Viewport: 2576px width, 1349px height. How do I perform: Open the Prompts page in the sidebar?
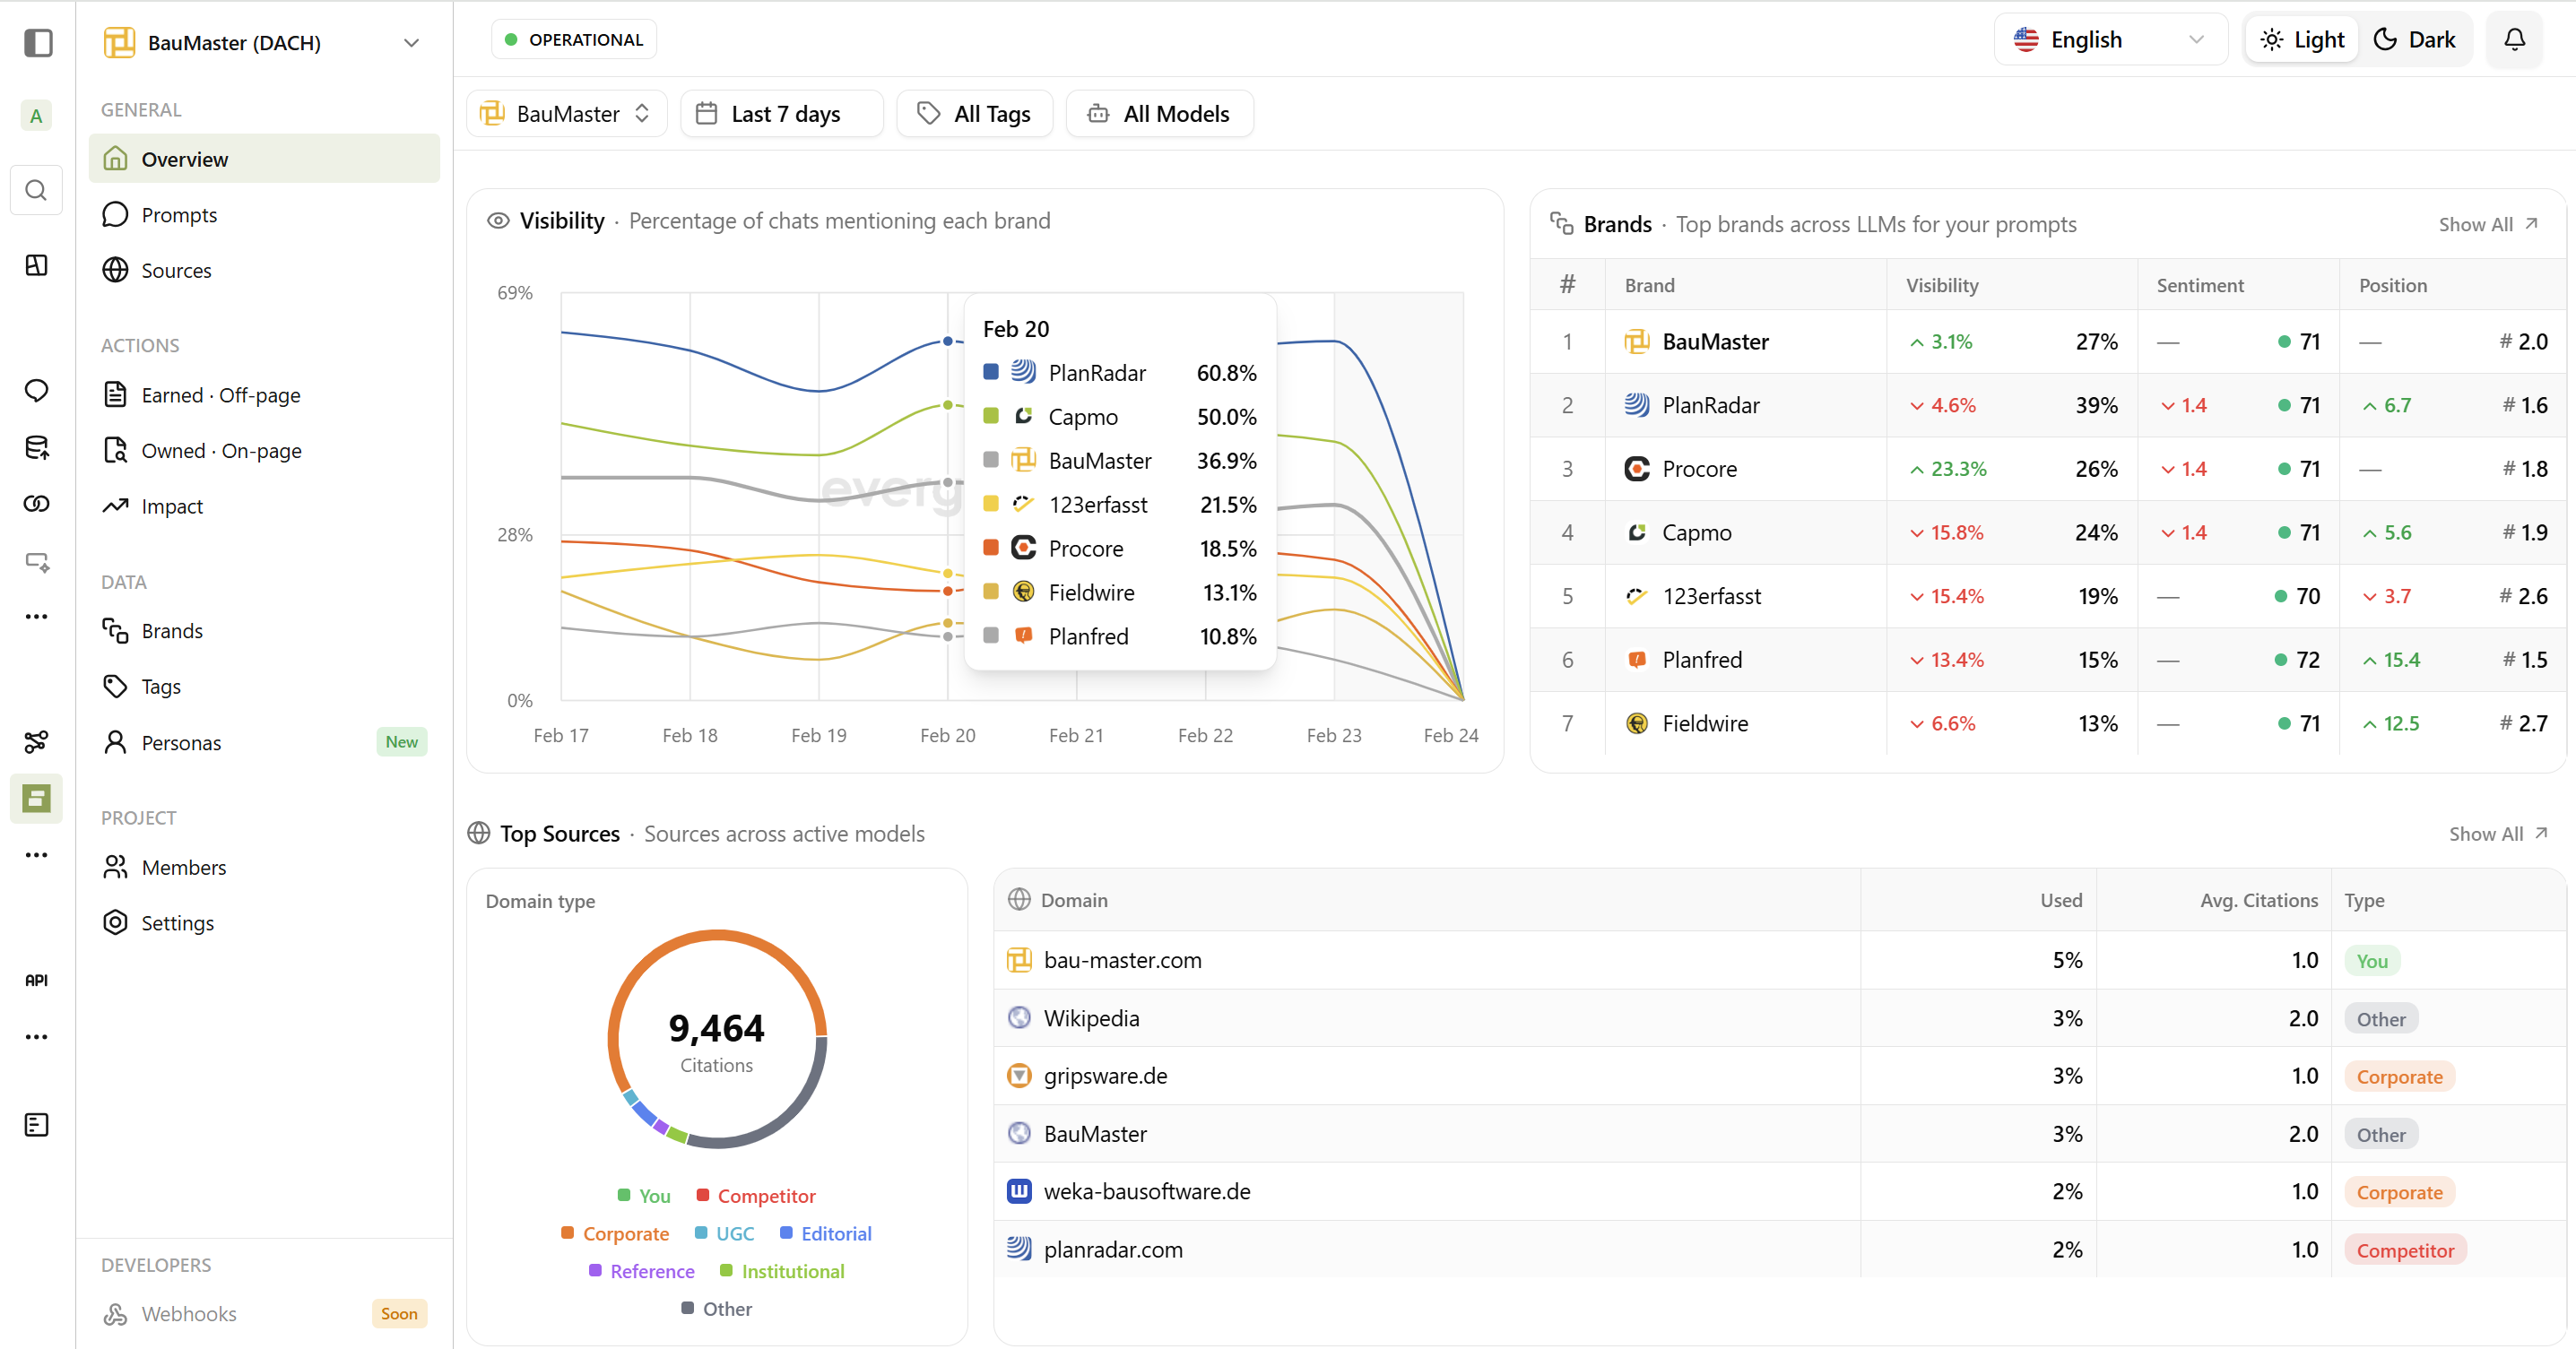(x=179, y=215)
